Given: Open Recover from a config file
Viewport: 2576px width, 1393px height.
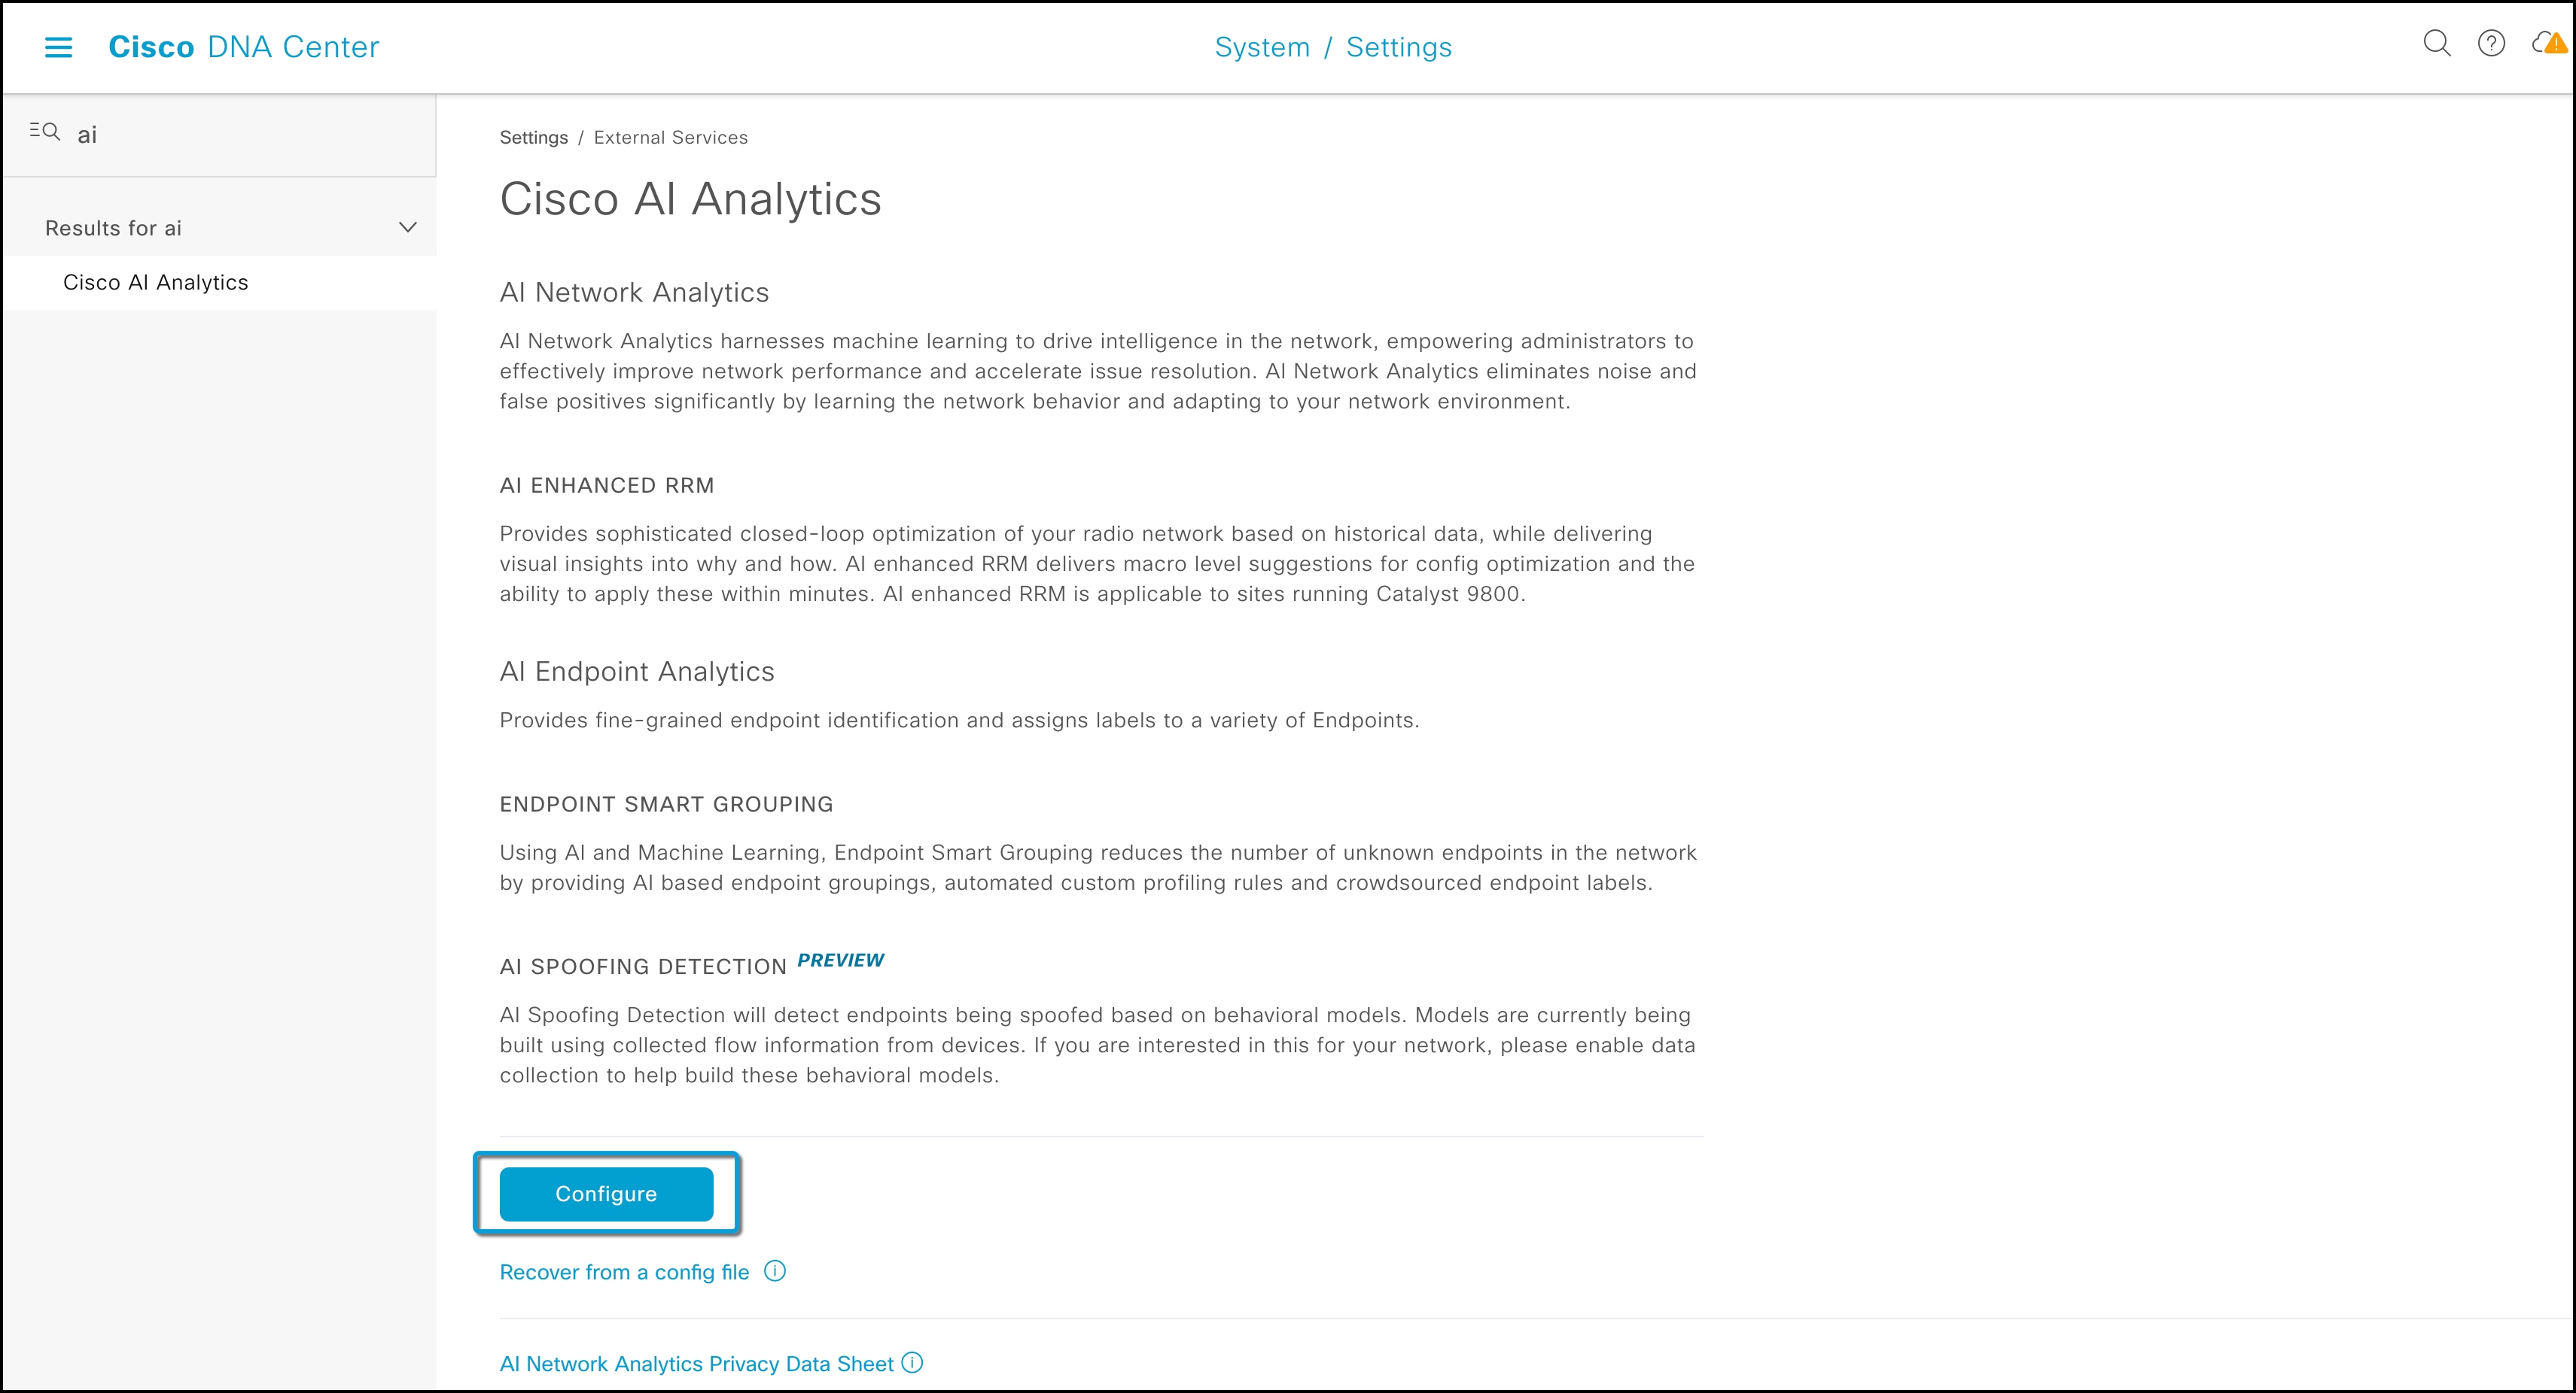Looking at the screenshot, I should pyautogui.click(x=624, y=1271).
